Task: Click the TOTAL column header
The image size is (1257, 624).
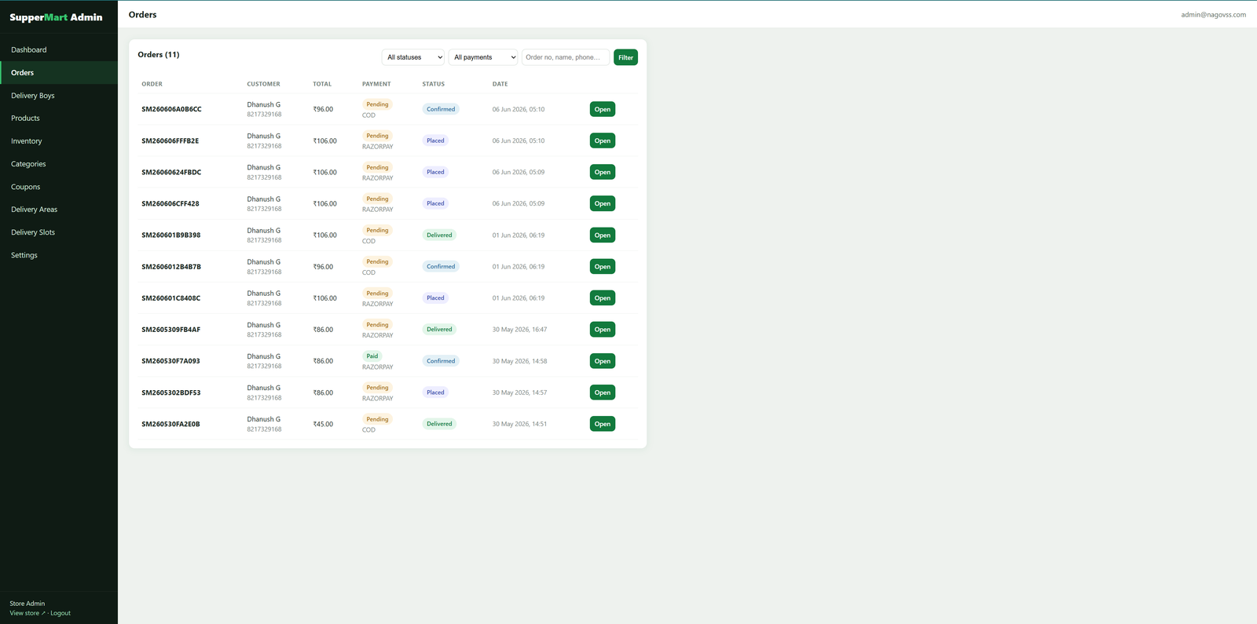Action: pos(322,84)
